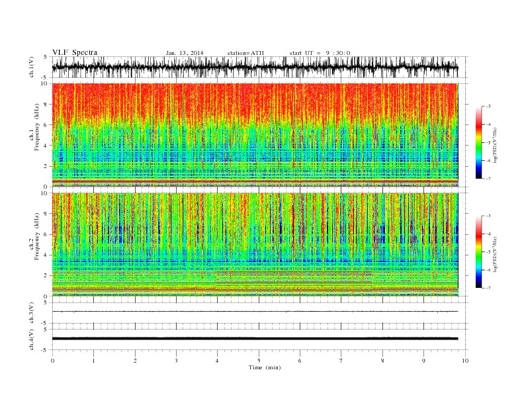Screen dimensions: 524x405
Task: Click the "VLF Spectra" plot title
Action: tap(75, 52)
